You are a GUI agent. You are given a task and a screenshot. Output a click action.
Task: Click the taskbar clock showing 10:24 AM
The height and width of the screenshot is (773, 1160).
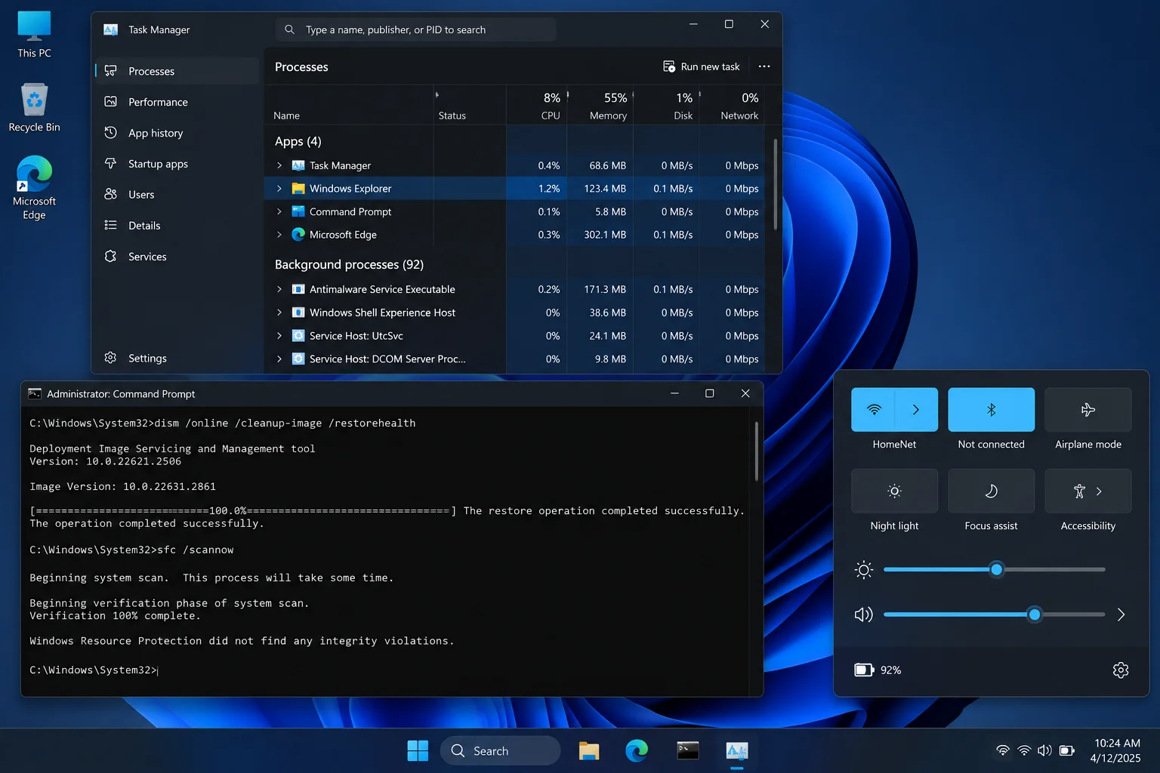(1116, 750)
